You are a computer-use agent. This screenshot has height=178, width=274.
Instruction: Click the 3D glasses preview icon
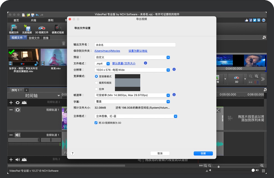tap(236, 78)
